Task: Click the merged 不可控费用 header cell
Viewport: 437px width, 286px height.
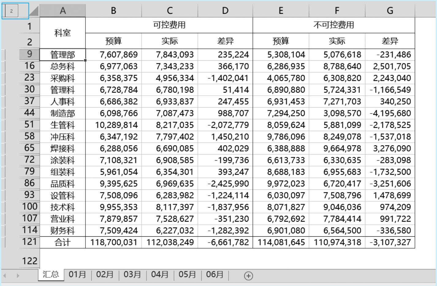Action: (334, 25)
